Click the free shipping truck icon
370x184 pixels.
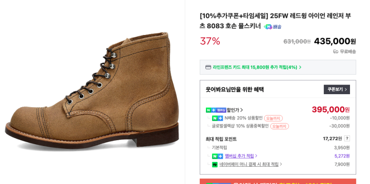click(x=336, y=52)
